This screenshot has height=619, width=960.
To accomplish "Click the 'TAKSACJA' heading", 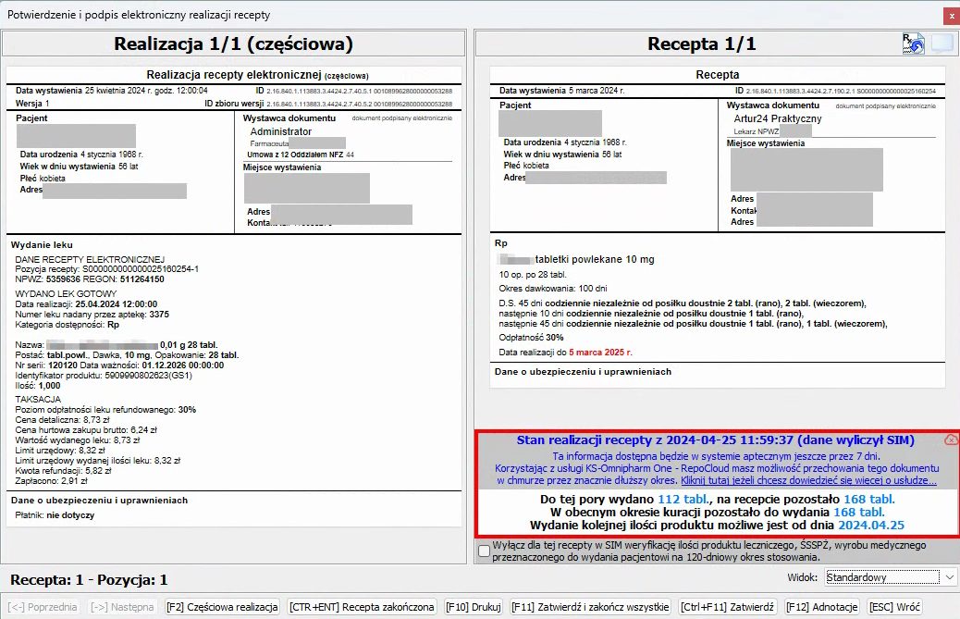I will coord(38,399).
